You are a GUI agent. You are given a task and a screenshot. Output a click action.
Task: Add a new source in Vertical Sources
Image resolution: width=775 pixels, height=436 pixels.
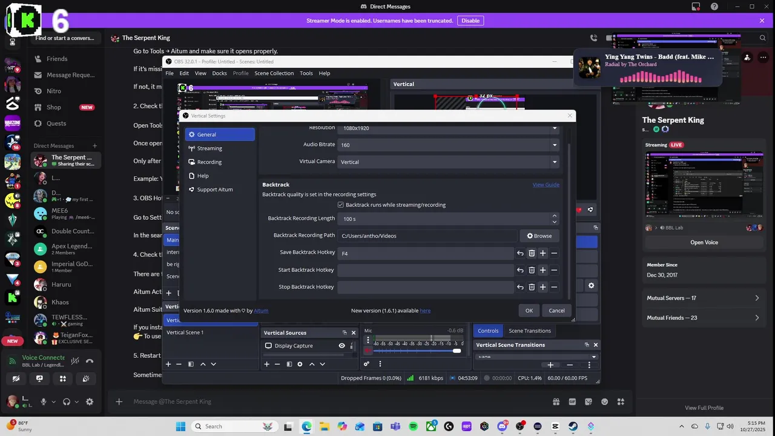266,364
